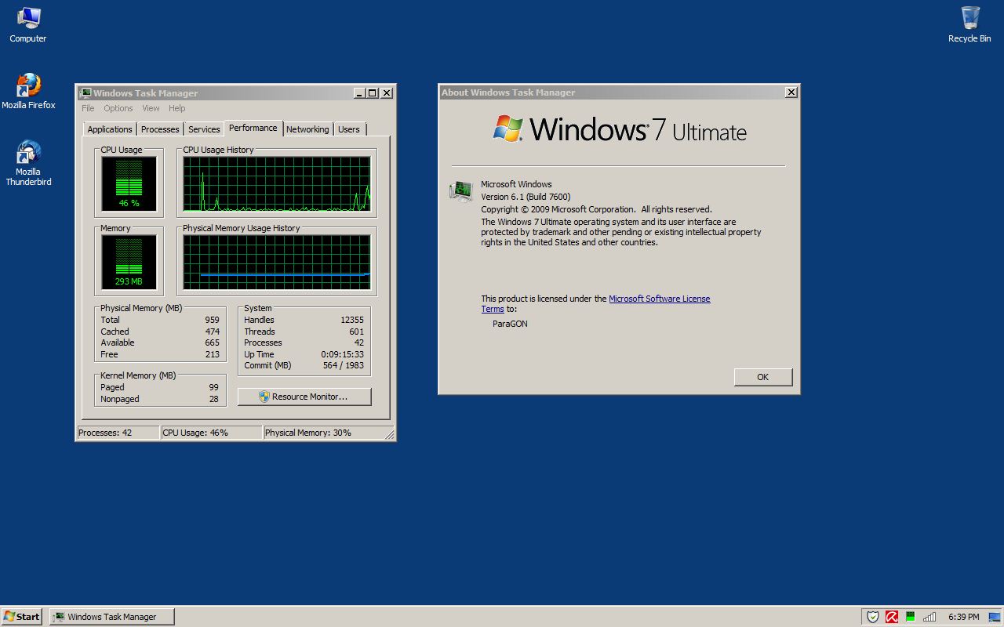Open the Help menu
The height and width of the screenshot is (627, 1004).
176,108
